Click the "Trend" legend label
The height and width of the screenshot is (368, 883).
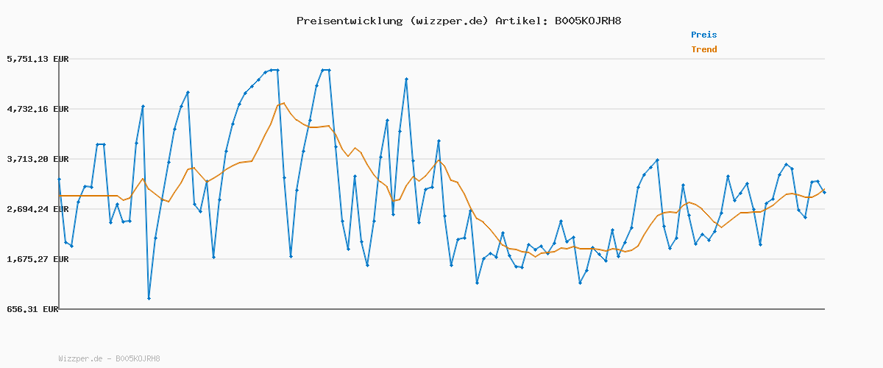(703, 49)
